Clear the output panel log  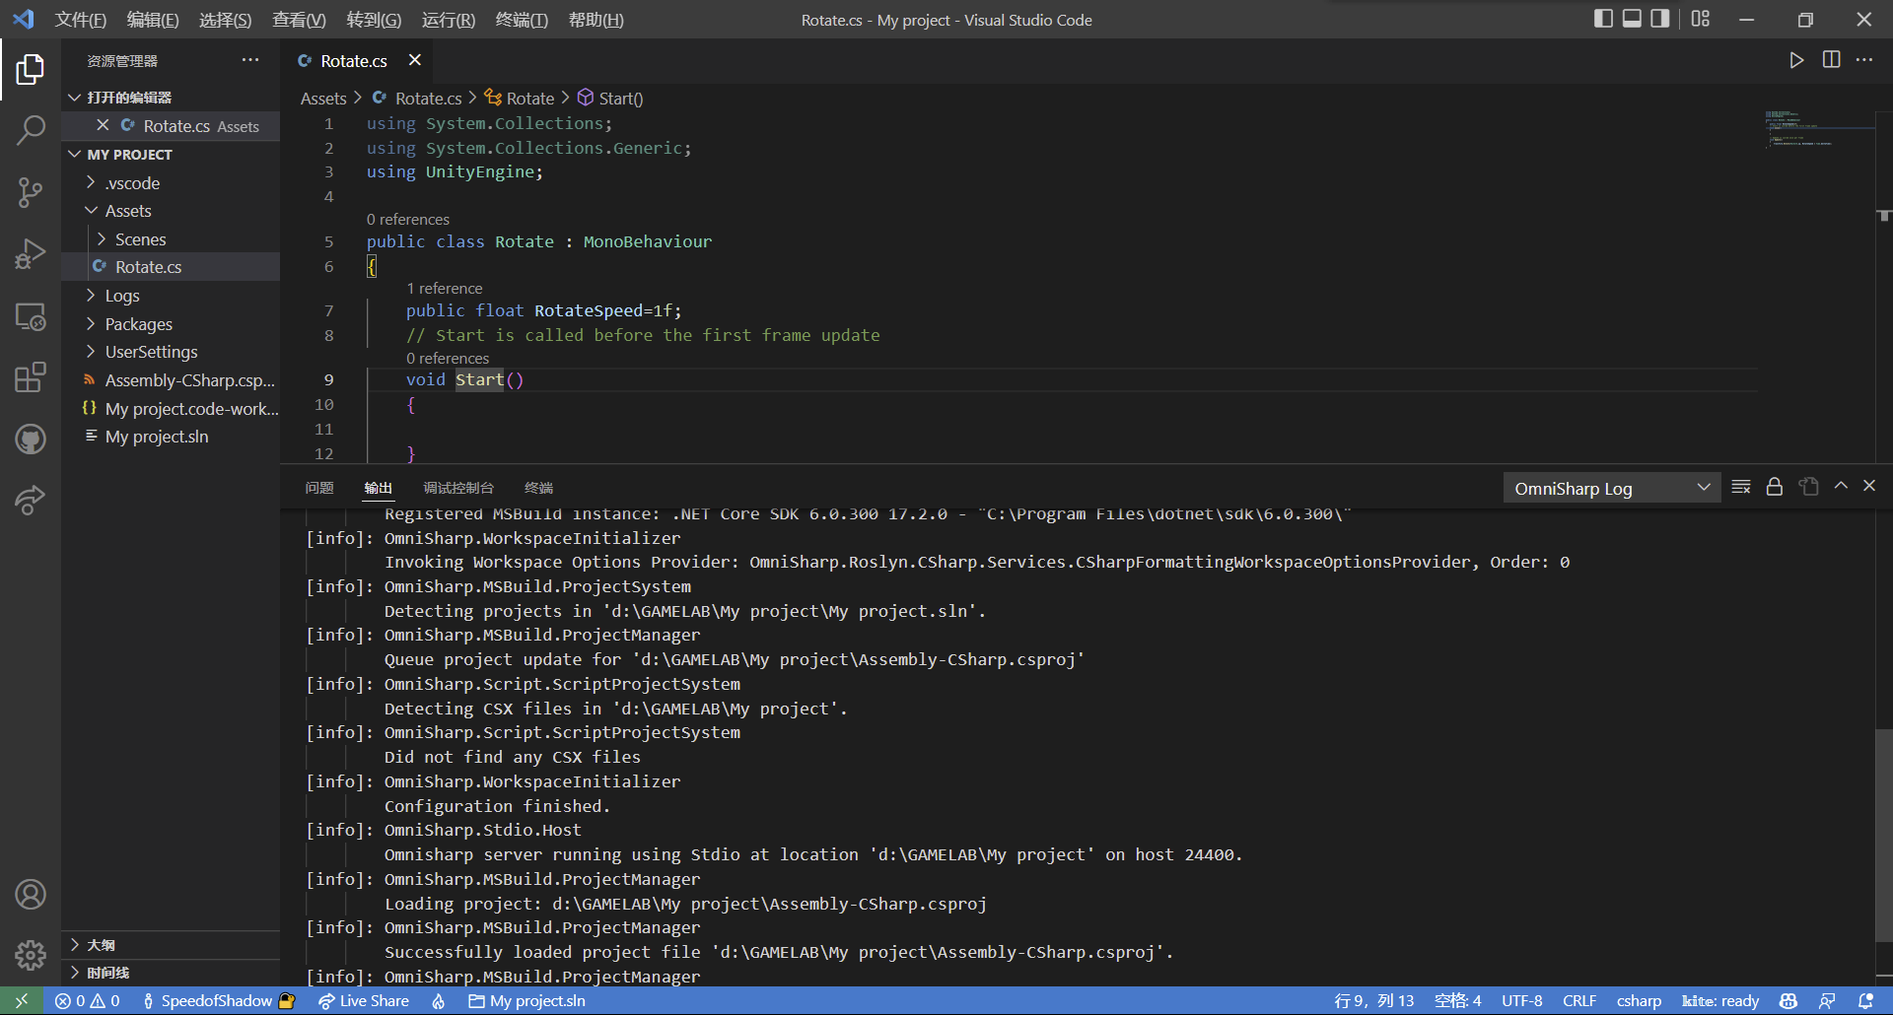[1740, 487]
